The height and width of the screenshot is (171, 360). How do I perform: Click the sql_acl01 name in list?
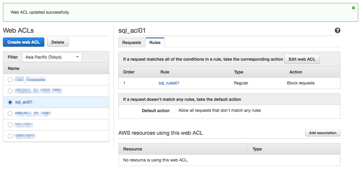click(x=24, y=102)
